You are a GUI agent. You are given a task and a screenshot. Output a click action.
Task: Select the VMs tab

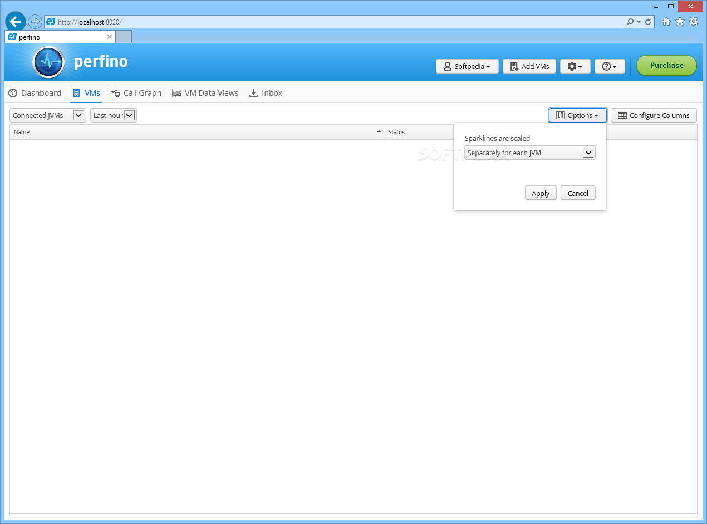pyautogui.click(x=86, y=93)
